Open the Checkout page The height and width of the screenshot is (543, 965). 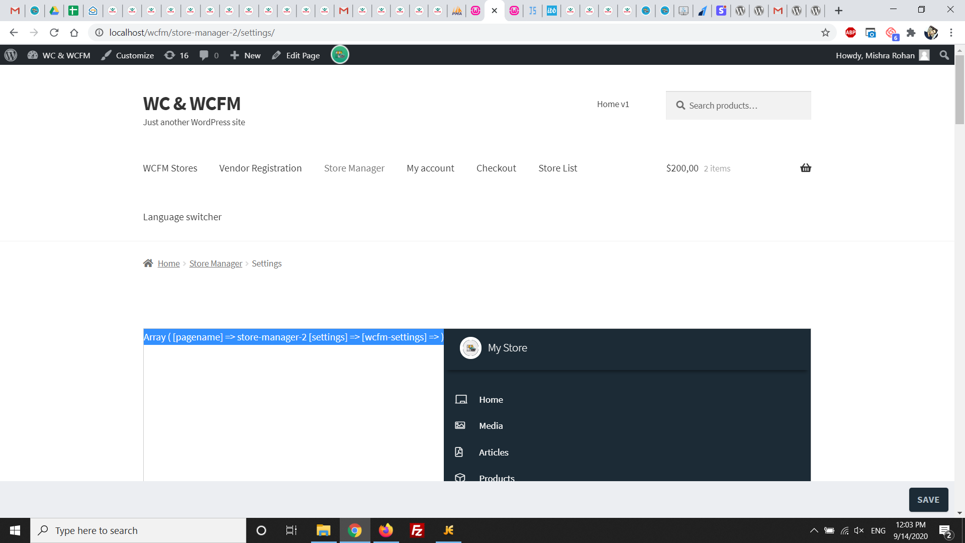click(496, 168)
